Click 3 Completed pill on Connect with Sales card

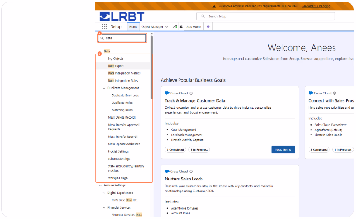(319, 150)
